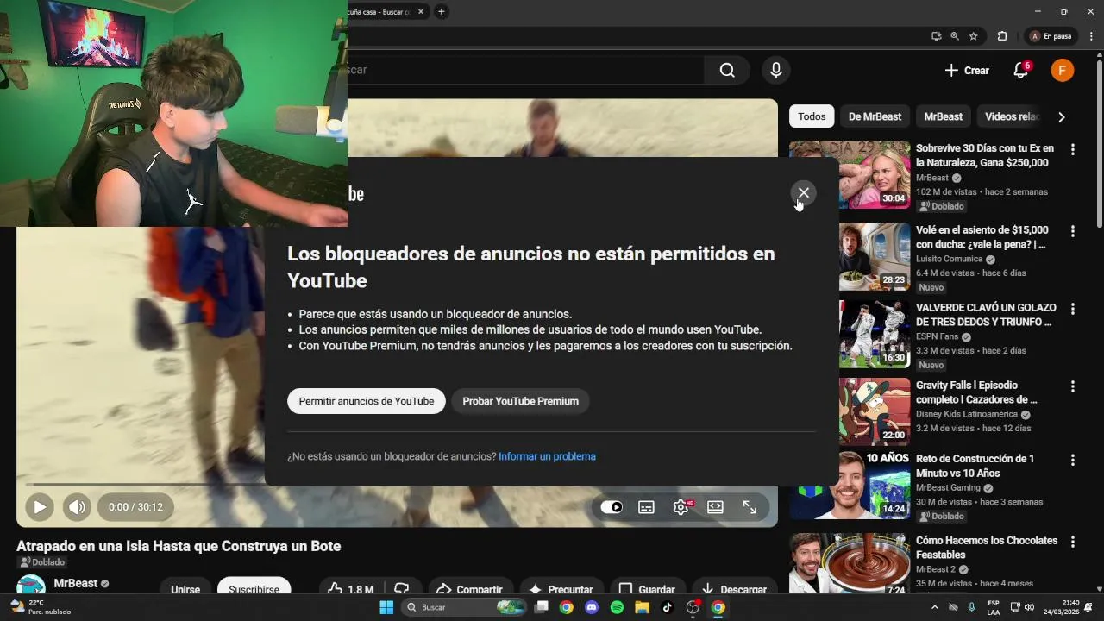1104x621 pixels.
Task: Click the Descargar button
Action: coord(734,589)
